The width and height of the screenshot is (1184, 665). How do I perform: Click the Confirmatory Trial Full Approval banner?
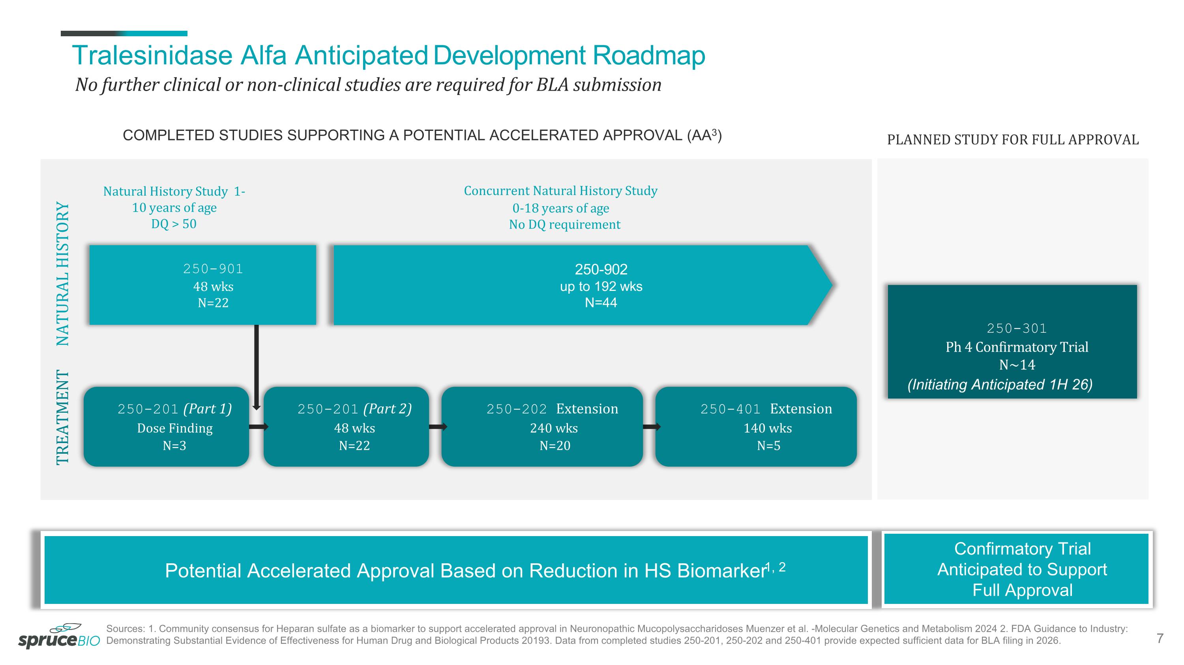tap(1016, 569)
